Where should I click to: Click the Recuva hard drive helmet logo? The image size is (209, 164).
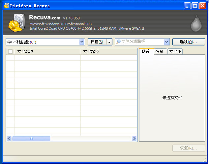(16, 23)
